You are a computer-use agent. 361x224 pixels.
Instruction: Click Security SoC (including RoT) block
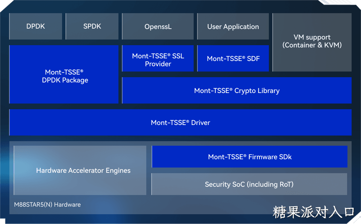click(249, 184)
